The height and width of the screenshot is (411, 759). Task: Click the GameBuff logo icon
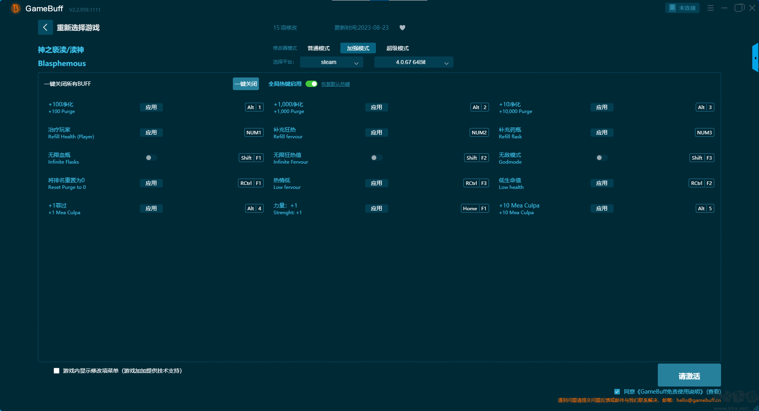tap(15, 8)
